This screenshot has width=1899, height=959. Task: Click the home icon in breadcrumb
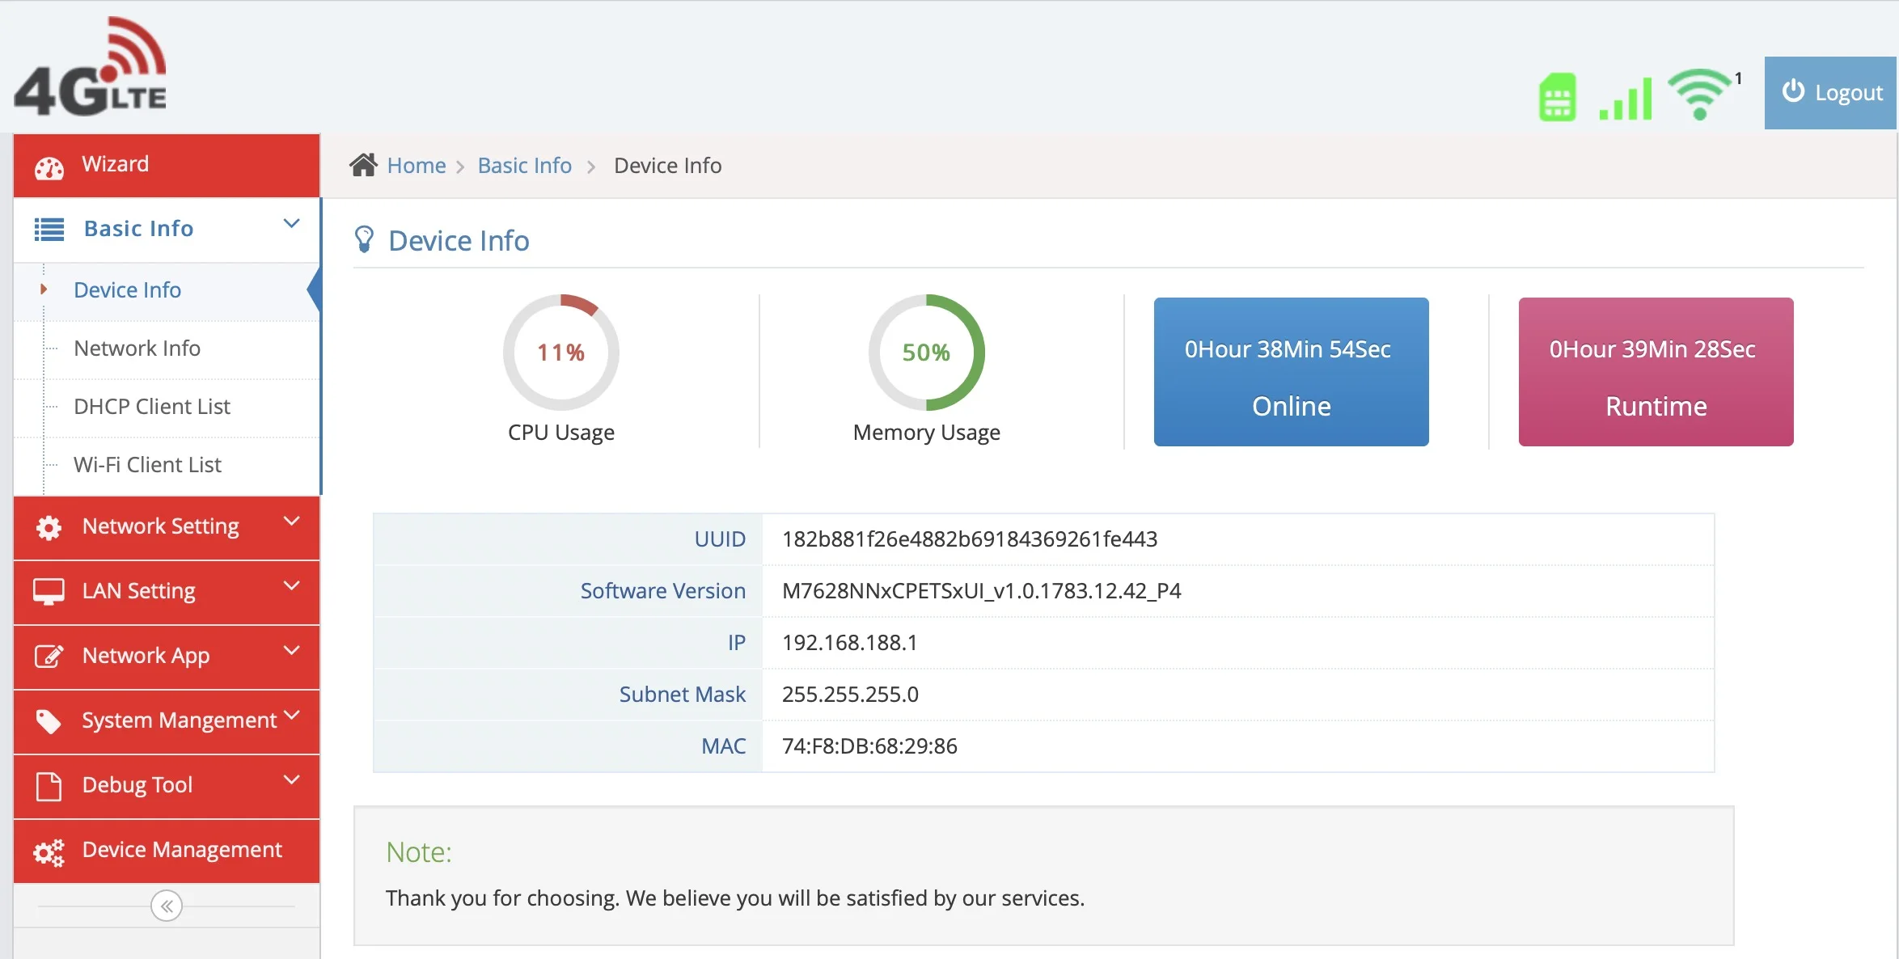(363, 165)
